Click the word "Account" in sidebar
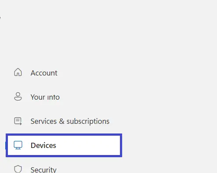The image size is (217, 173). [x=44, y=73]
